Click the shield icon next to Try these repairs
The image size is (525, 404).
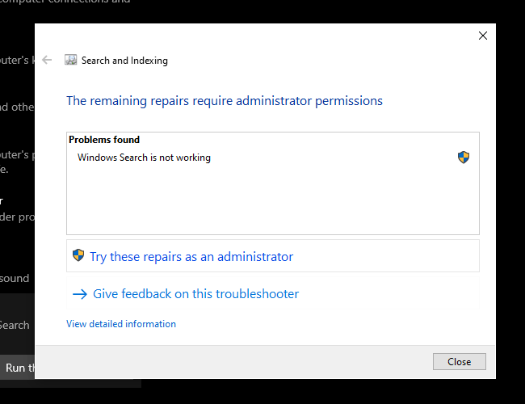(78, 255)
